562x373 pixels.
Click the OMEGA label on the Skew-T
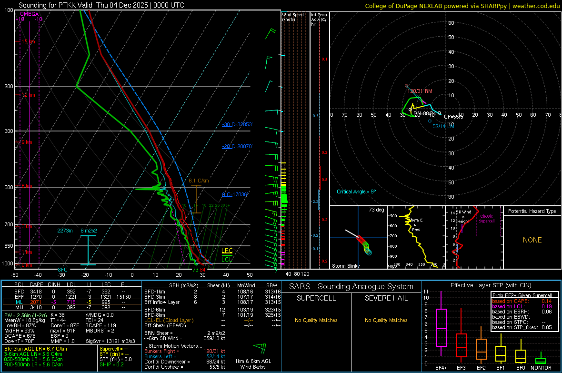tap(30, 14)
